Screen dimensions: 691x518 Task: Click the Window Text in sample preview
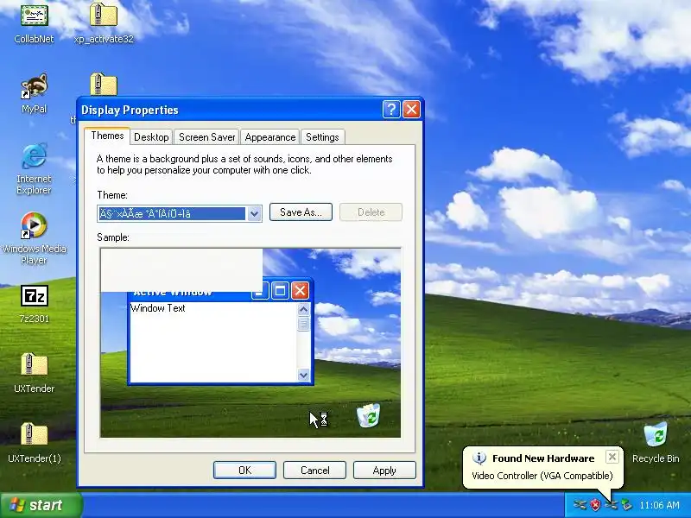[x=158, y=308]
